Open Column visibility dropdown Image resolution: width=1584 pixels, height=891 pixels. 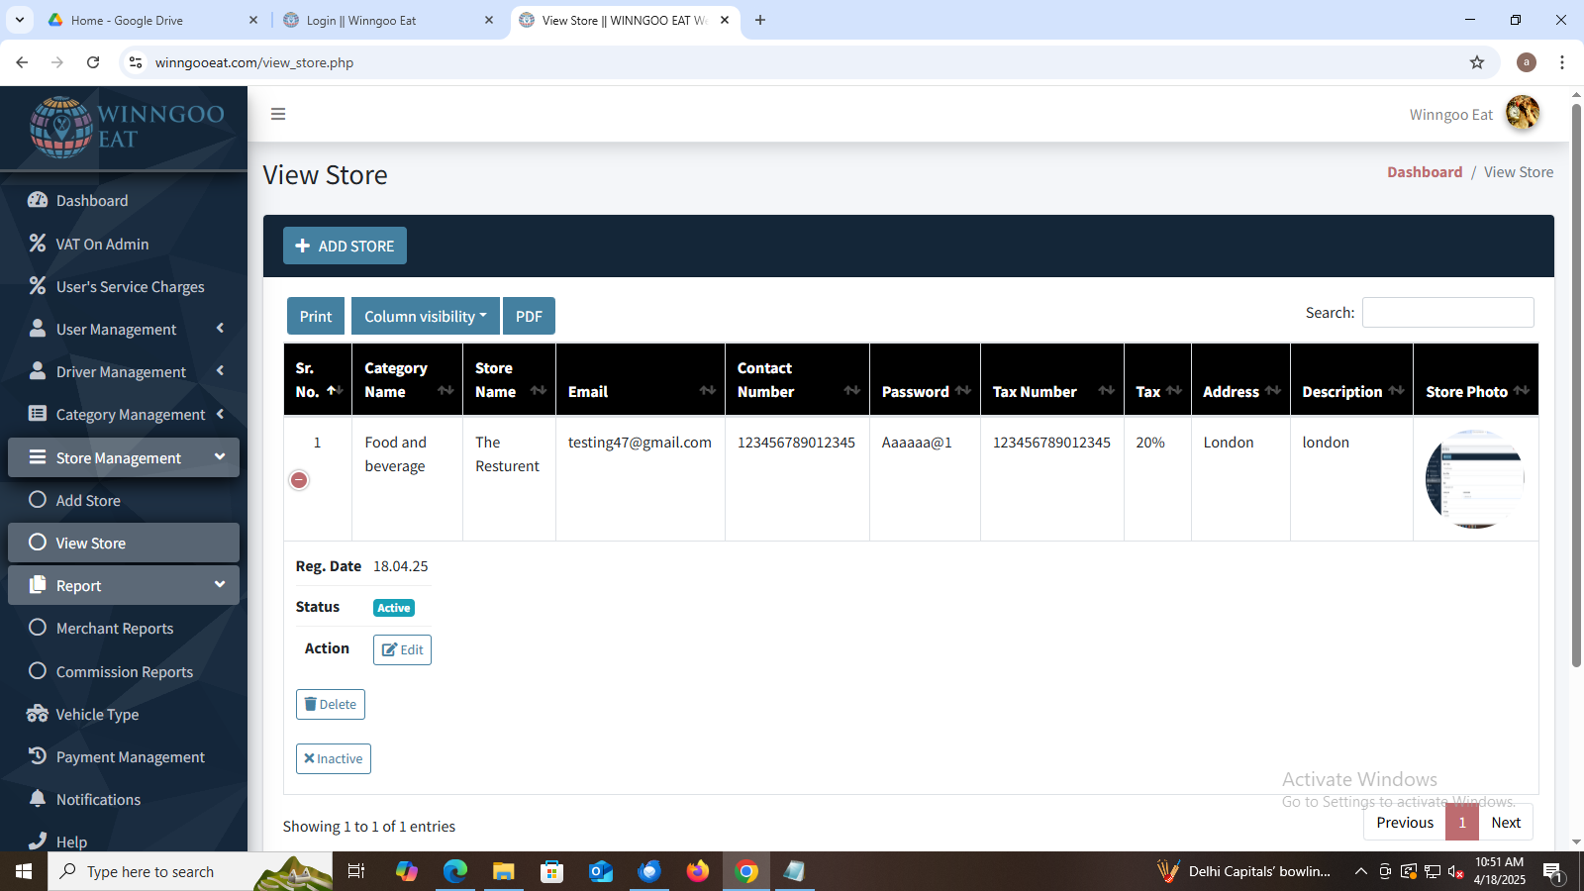coord(425,317)
